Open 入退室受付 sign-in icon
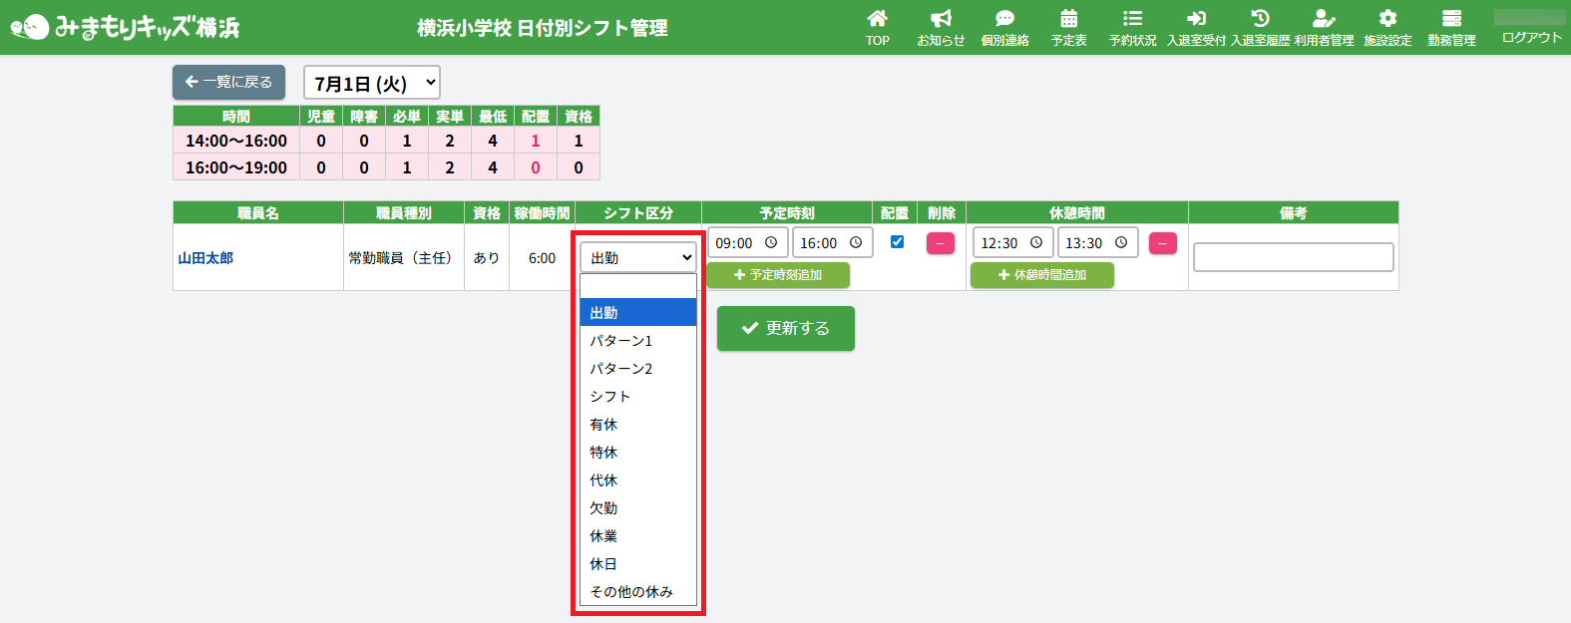The height and width of the screenshot is (623, 1571). click(1196, 19)
